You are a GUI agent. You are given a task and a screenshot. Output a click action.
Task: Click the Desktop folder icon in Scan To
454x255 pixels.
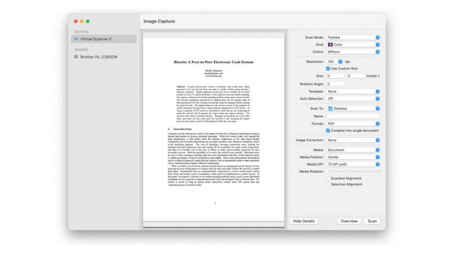click(330, 108)
